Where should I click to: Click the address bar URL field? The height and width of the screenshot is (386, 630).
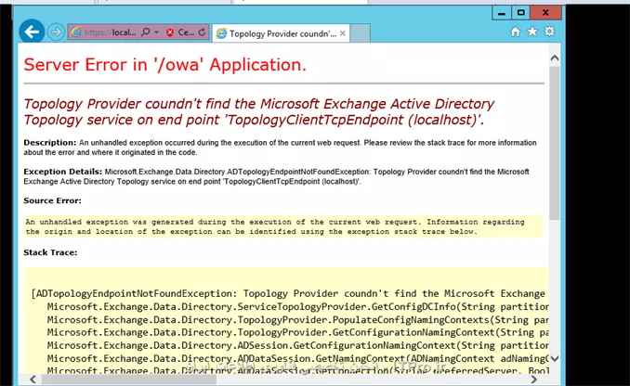[x=111, y=32]
